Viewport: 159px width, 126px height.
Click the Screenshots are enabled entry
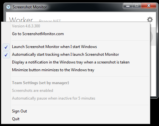[32, 91]
